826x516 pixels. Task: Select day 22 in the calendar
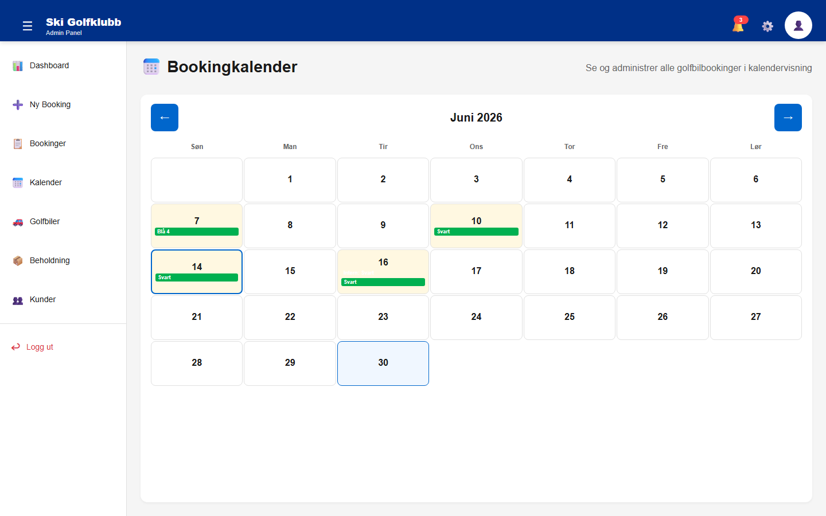pyautogui.click(x=290, y=318)
